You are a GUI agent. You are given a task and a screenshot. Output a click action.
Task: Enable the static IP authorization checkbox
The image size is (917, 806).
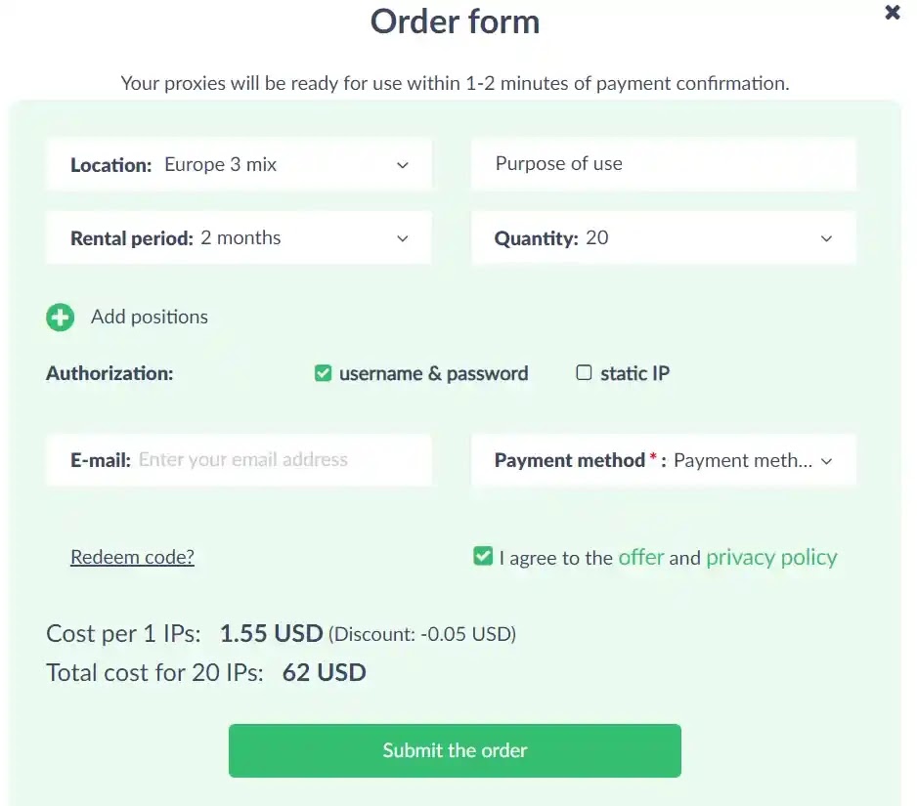tap(585, 373)
